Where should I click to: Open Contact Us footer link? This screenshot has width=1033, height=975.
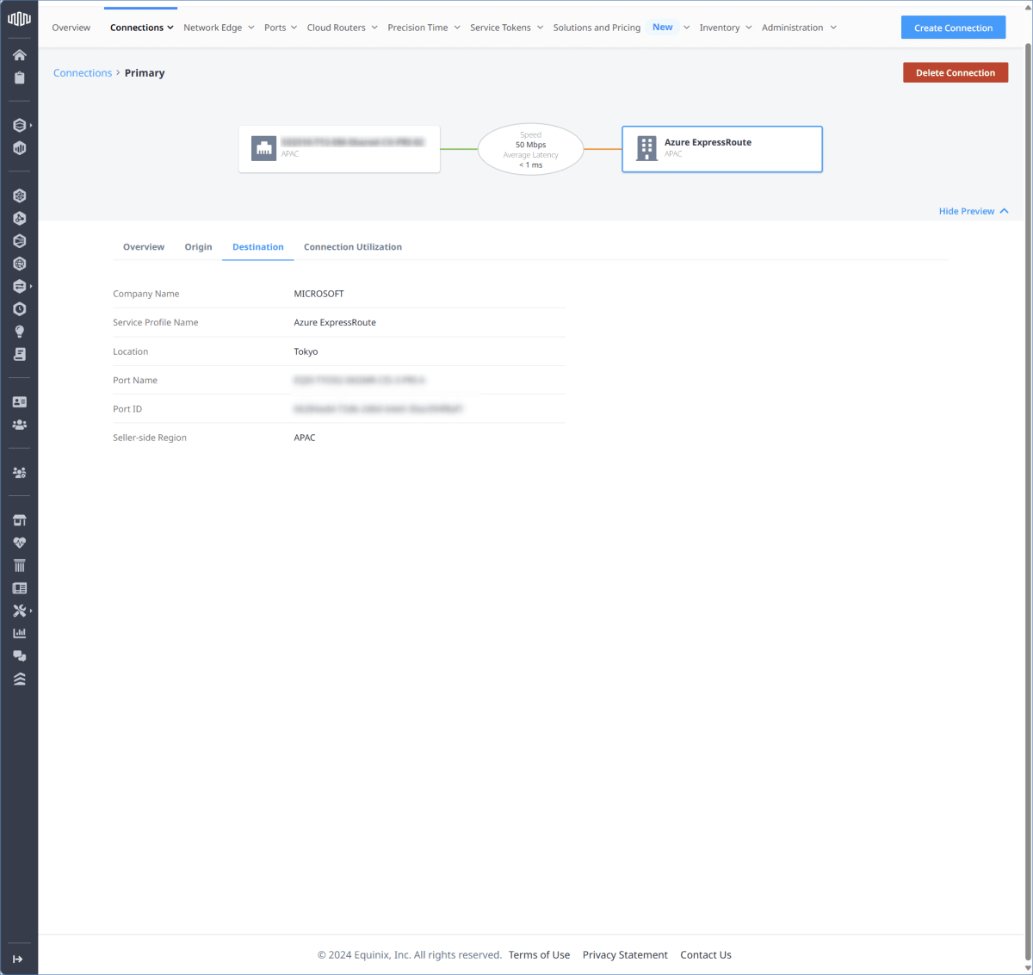point(706,954)
